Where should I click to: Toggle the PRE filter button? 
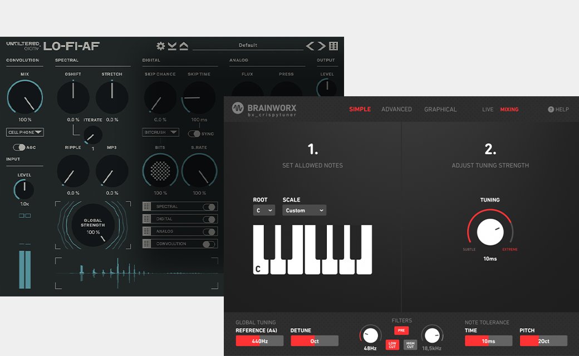(x=401, y=330)
